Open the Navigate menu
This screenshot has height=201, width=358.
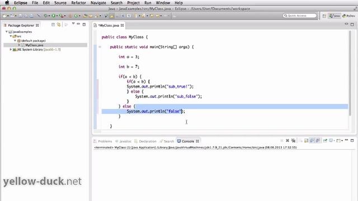[x=98, y=3]
